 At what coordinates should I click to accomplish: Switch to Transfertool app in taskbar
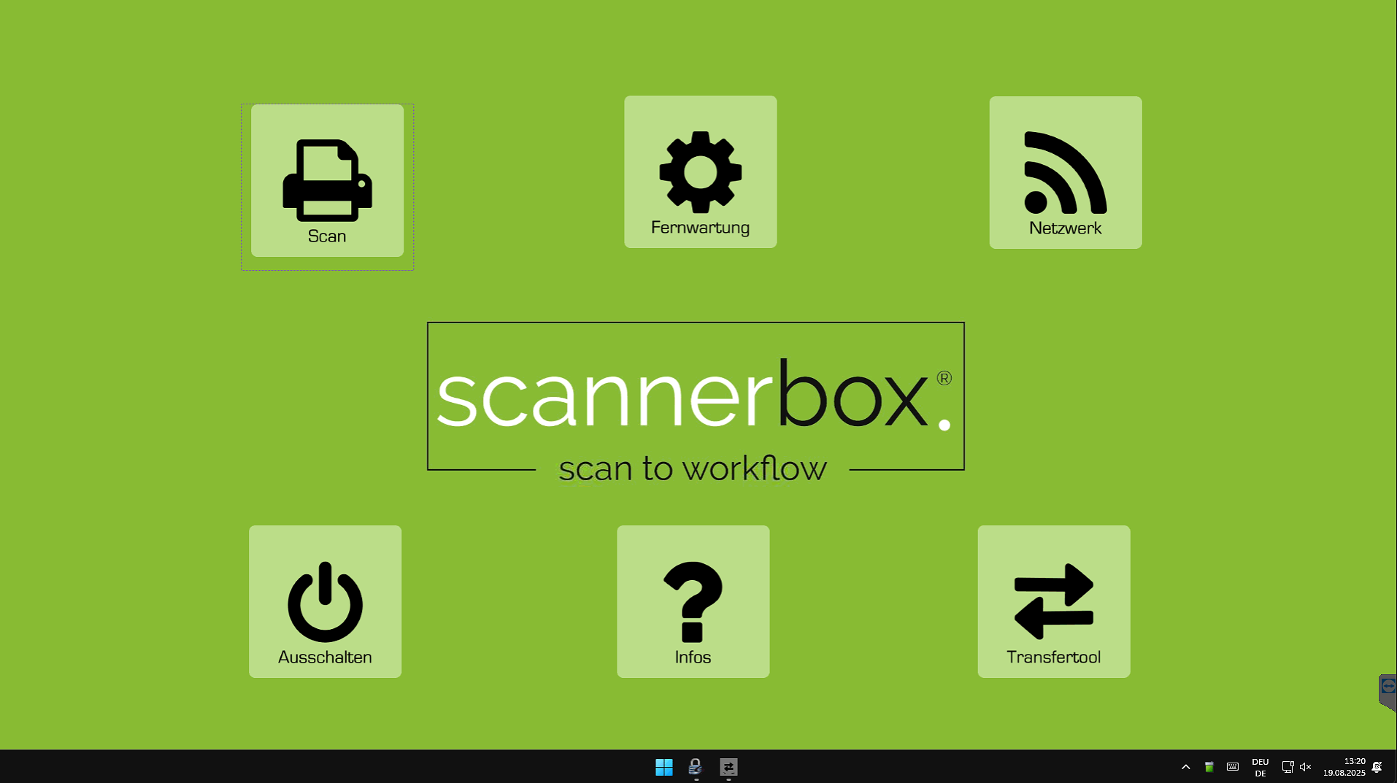728,767
